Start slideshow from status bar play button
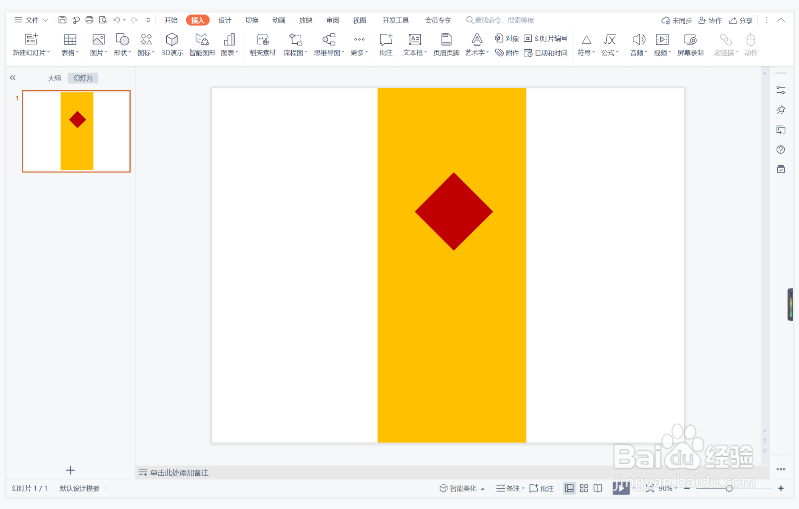Viewport: 799px width, 509px height. coord(620,488)
